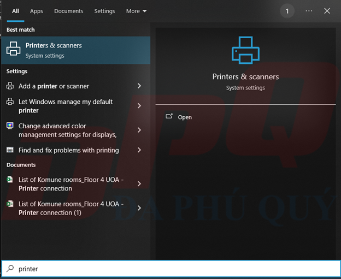Click the printing troubleshooter icon
The image size is (341, 279).
pos(10,150)
